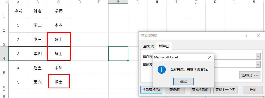Close the Microsoft Excel message box with X
This screenshot has height=98, width=265.
(x=210, y=57)
